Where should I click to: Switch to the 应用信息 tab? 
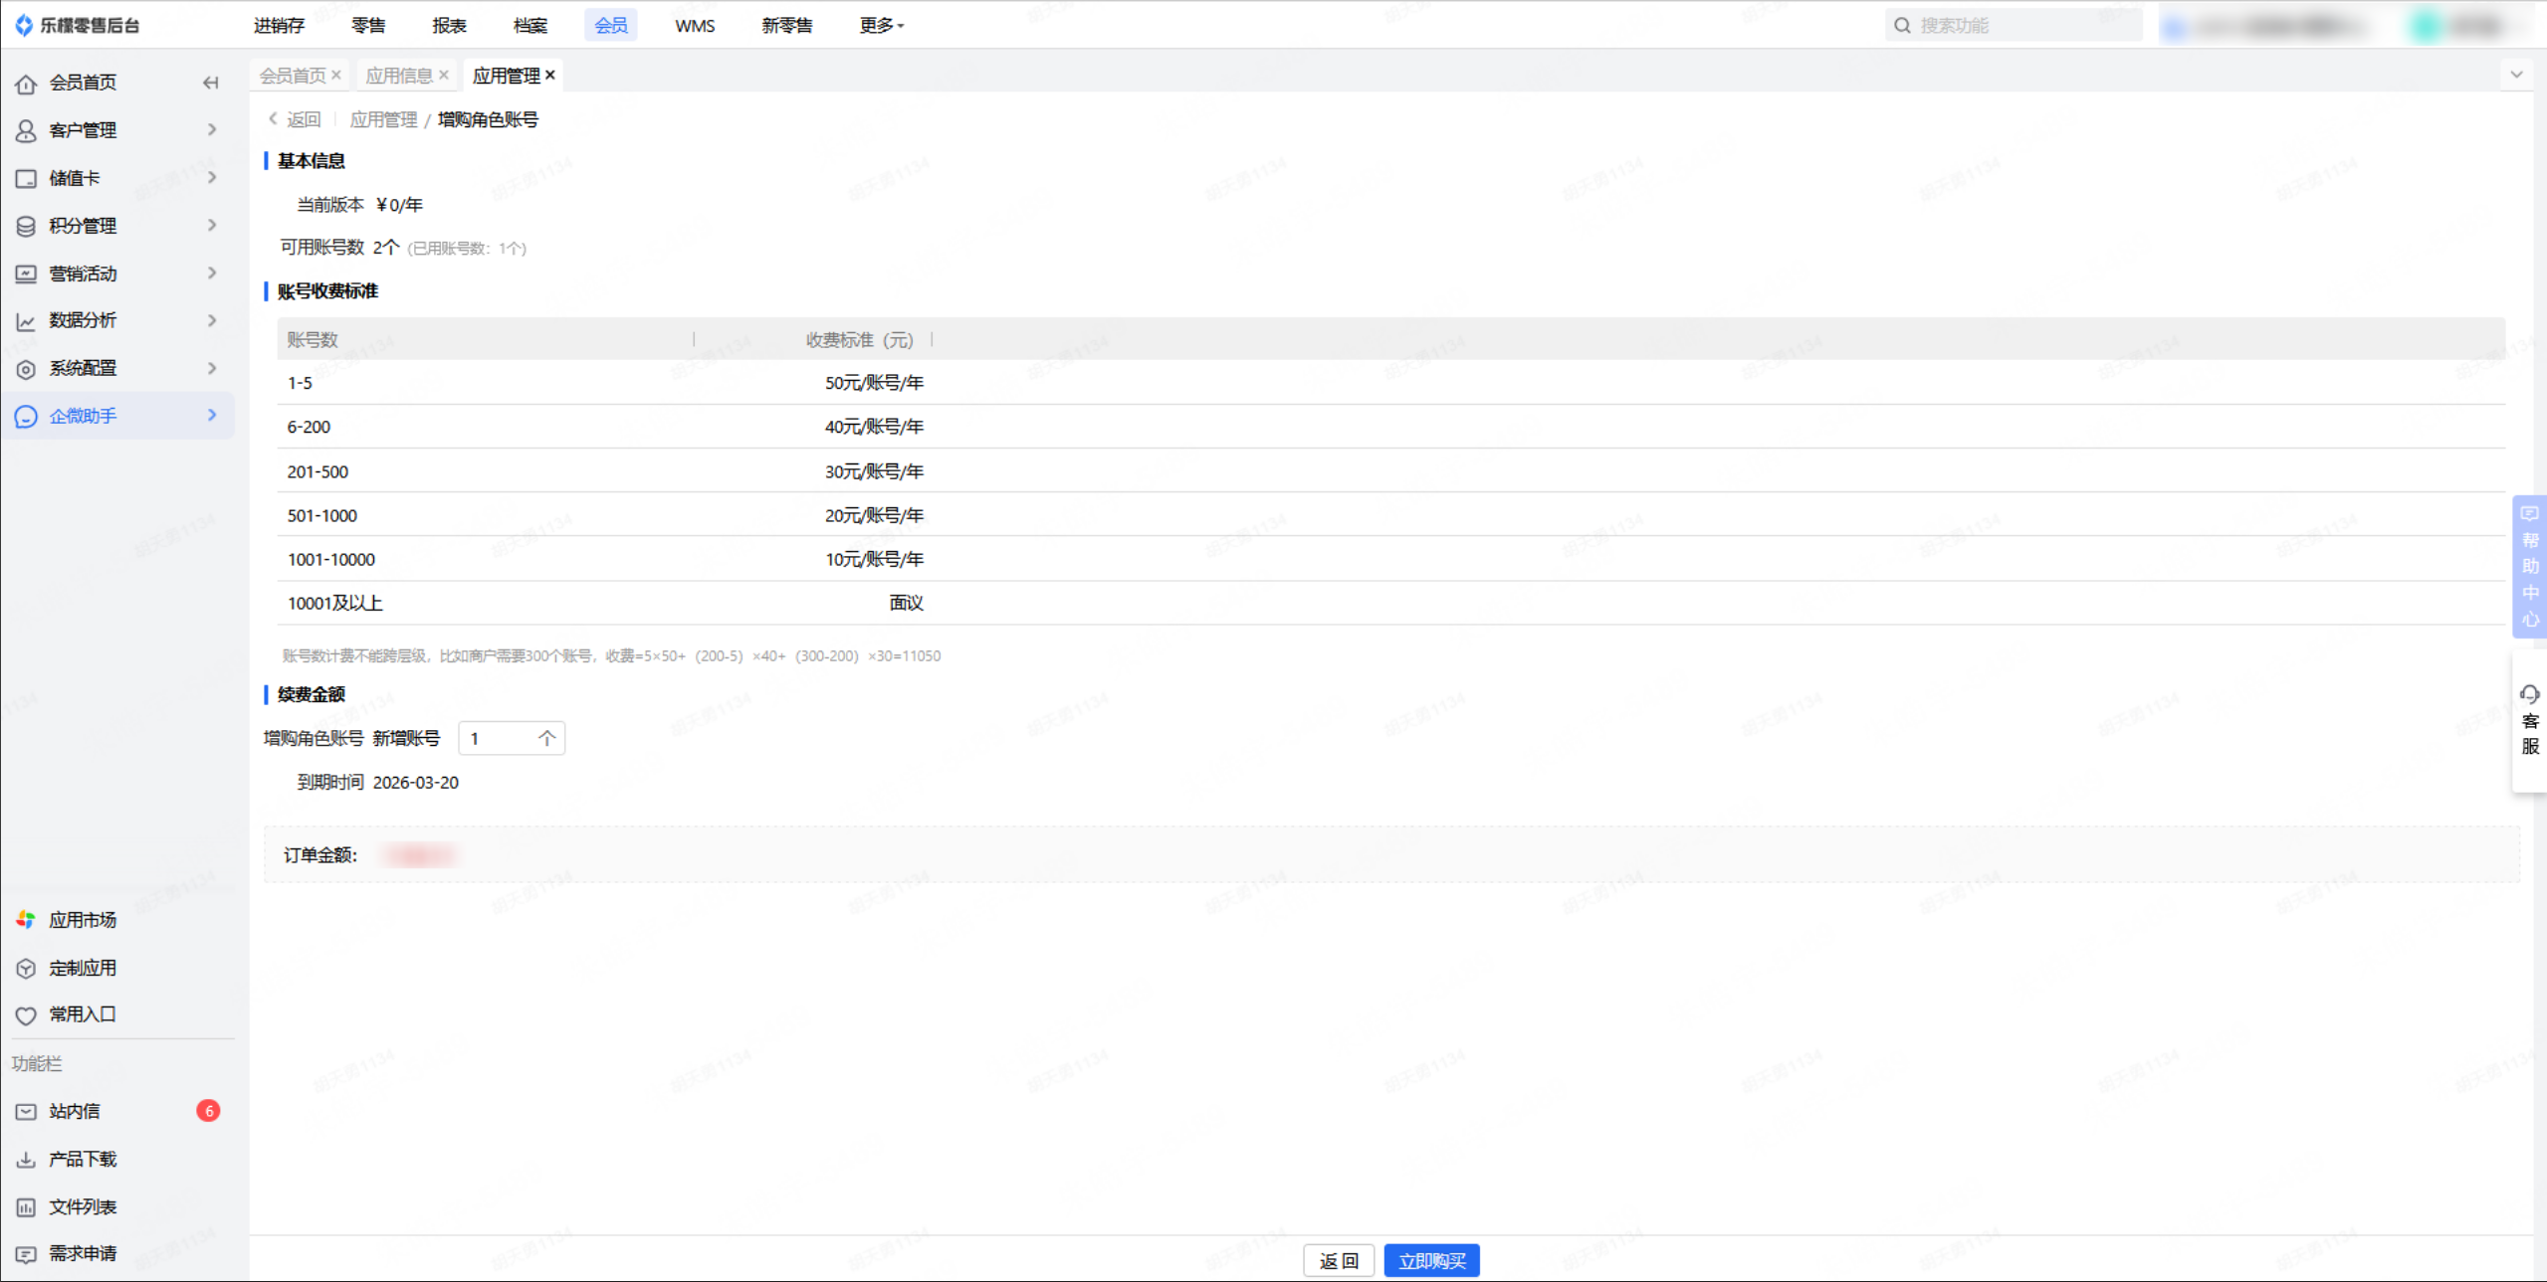[398, 76]
